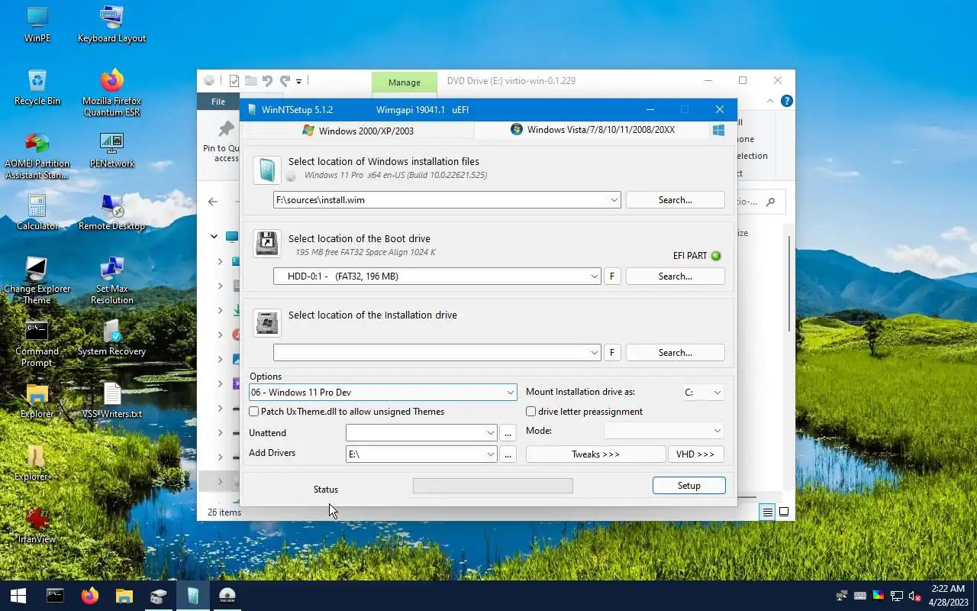
Task: Click the green EFI PART status indicator
Action: coord(716,256)
